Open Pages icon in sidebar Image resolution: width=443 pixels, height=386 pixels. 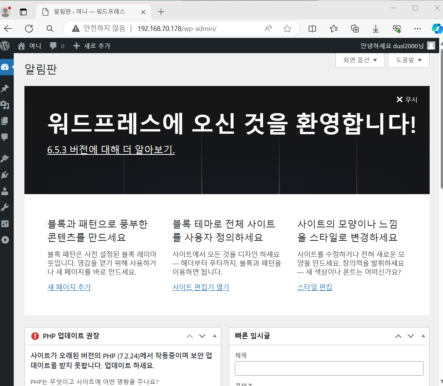[5, 121]
